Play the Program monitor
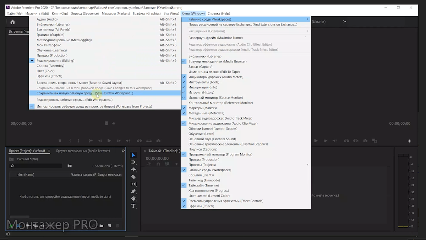 tap(316, 141)
